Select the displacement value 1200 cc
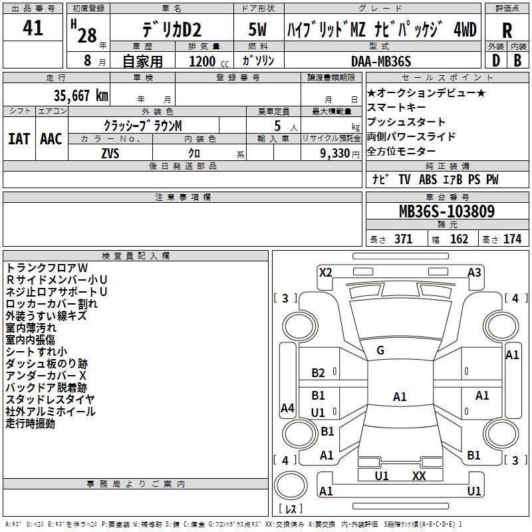Image resolution: width=532 pixels, height=532 pixels. click(x=209, y=61)
